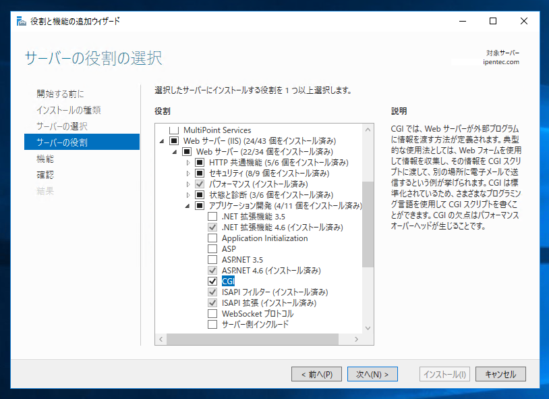Click the ipentec.com target server text
This screenshot has width=549, height=399.
(x=501, y=62)
